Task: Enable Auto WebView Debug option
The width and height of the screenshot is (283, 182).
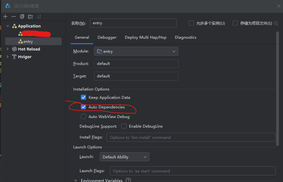Action: (x=83, y=117)
